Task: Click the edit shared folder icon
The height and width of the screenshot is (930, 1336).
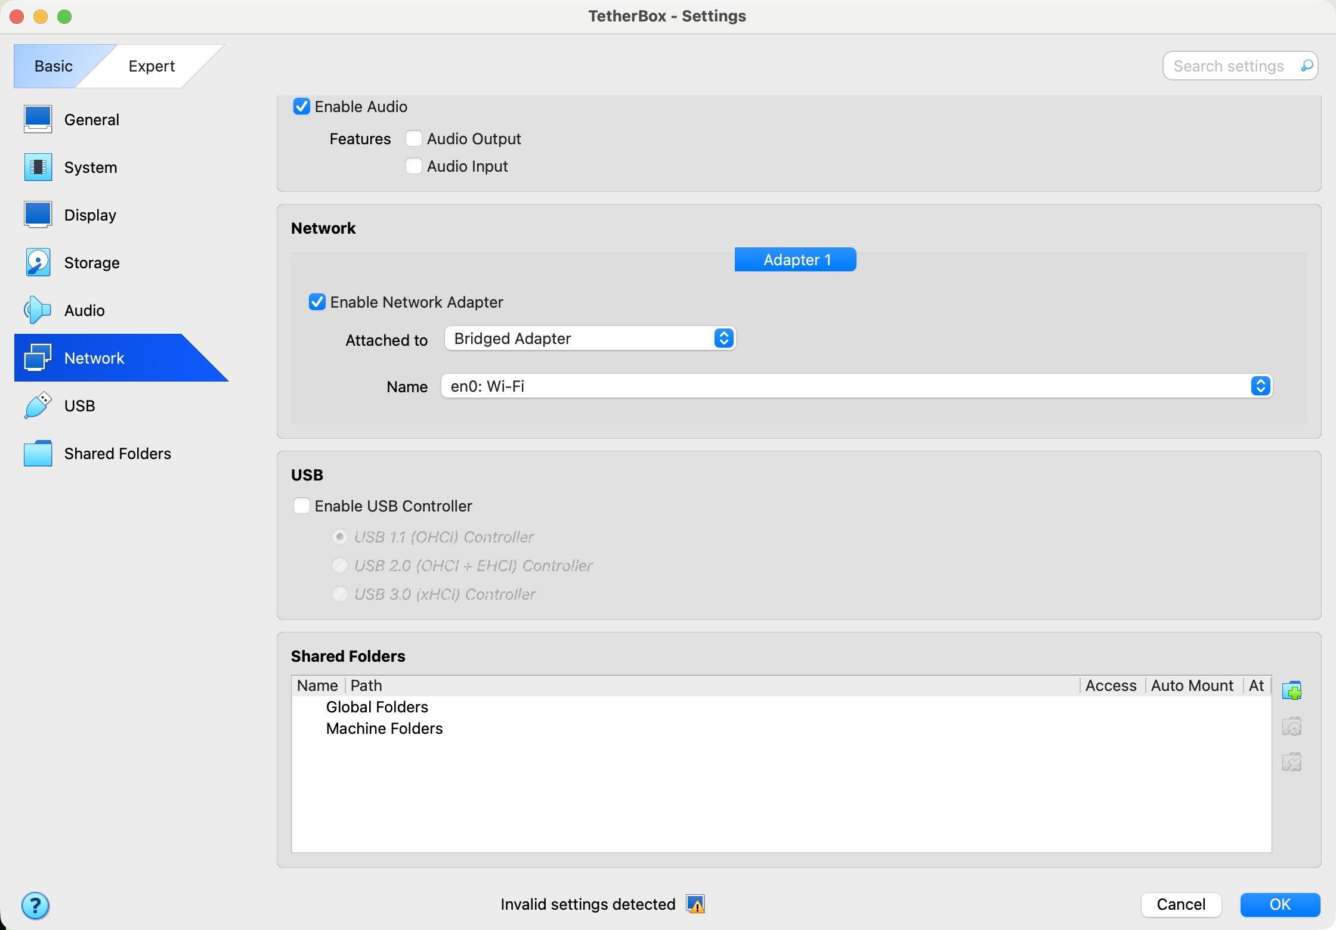Action: pos(1292,726)
